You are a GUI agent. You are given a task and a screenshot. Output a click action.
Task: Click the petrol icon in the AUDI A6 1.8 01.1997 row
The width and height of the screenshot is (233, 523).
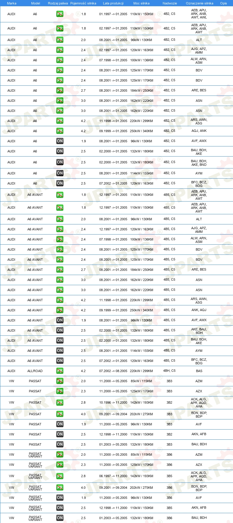coord(60,14)
